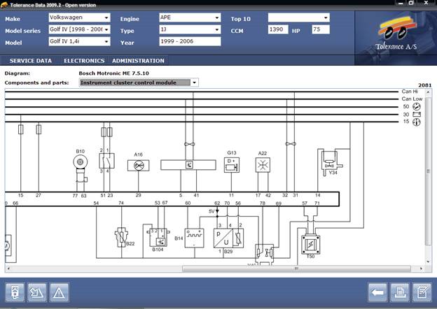Viewport: 437px width, 309px height.
Task: Open the Type dropdown showing 1J
Action: [190, 29]
